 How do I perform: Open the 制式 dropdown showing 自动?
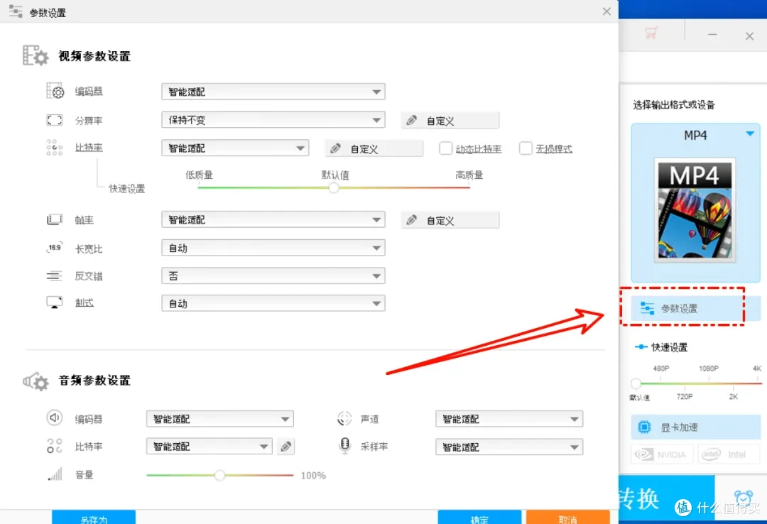coord(273,303)
